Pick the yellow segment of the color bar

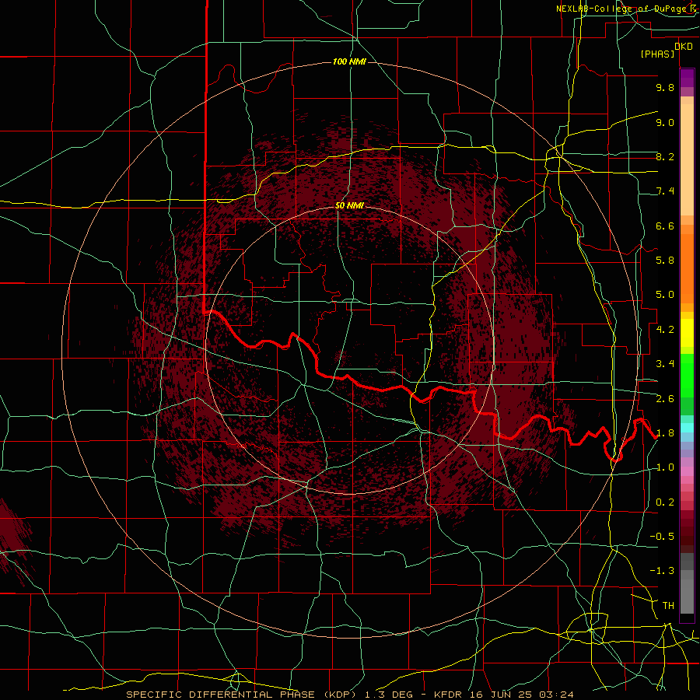tap(687, 333)
